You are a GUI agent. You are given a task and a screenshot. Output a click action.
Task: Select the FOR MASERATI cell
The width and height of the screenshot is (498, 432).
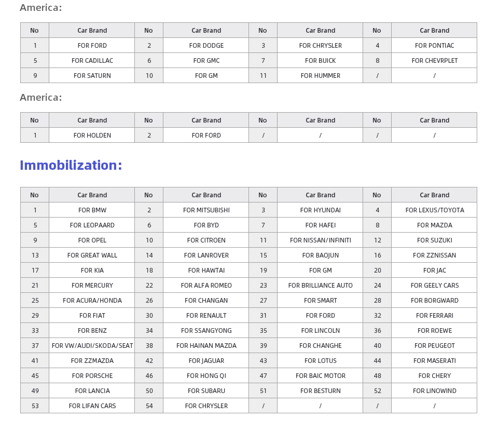coord(434,360)
